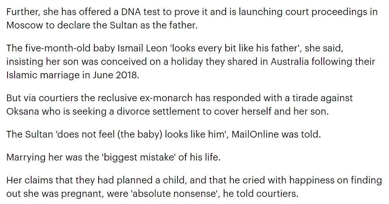389x204 pixels.
Task: Click the words 'he told courtiers'
Action: (259, 194)
